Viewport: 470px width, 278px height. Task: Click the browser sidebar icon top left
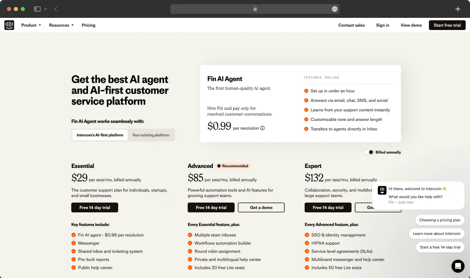36,8
